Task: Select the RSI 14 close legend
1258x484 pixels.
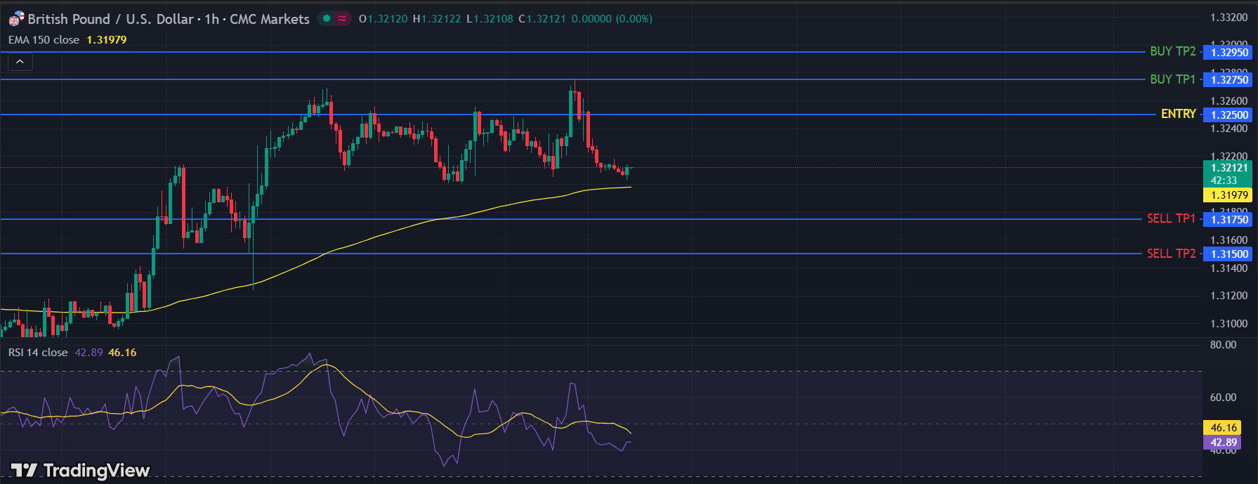Action: click(x=38, y=353)
